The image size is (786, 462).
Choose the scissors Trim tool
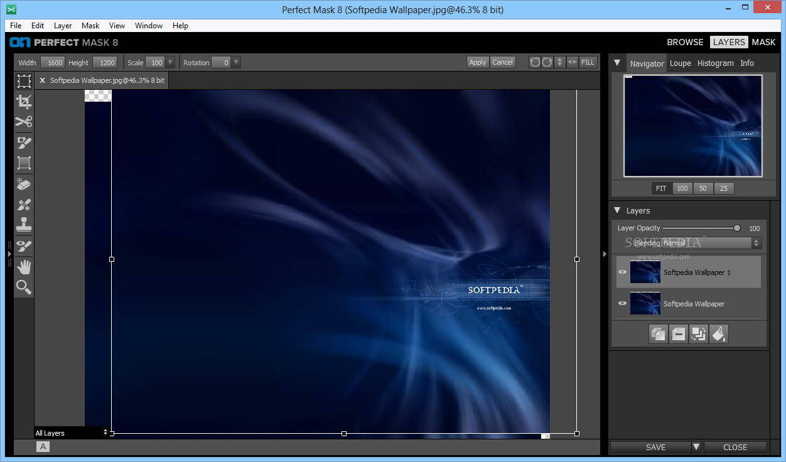pos(24,122)
